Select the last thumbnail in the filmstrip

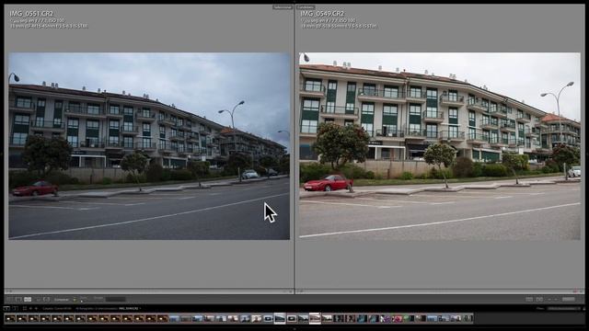[x=468, y=319]
